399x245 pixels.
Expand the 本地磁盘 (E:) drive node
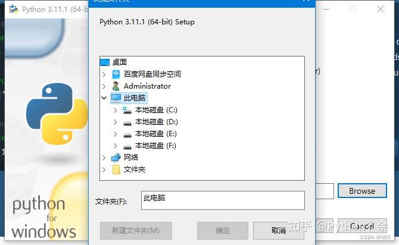[x=115, y=134]
